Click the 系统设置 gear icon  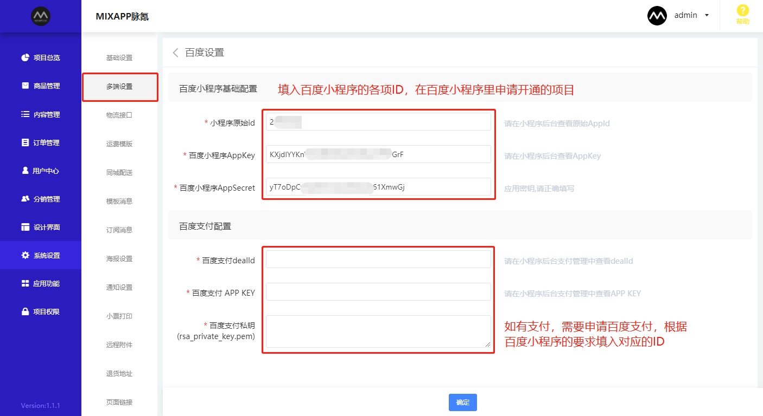point(25,255)
